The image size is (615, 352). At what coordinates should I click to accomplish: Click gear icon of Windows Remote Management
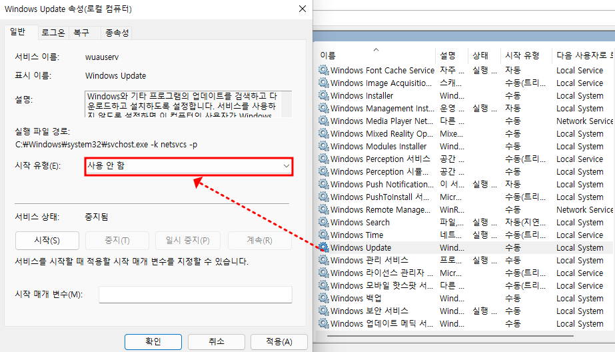click(324, 209)
